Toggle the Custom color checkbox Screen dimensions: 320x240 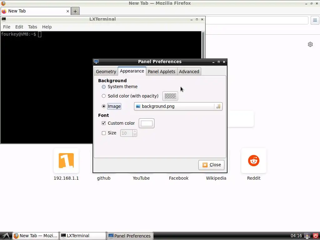tap(104, 123)
